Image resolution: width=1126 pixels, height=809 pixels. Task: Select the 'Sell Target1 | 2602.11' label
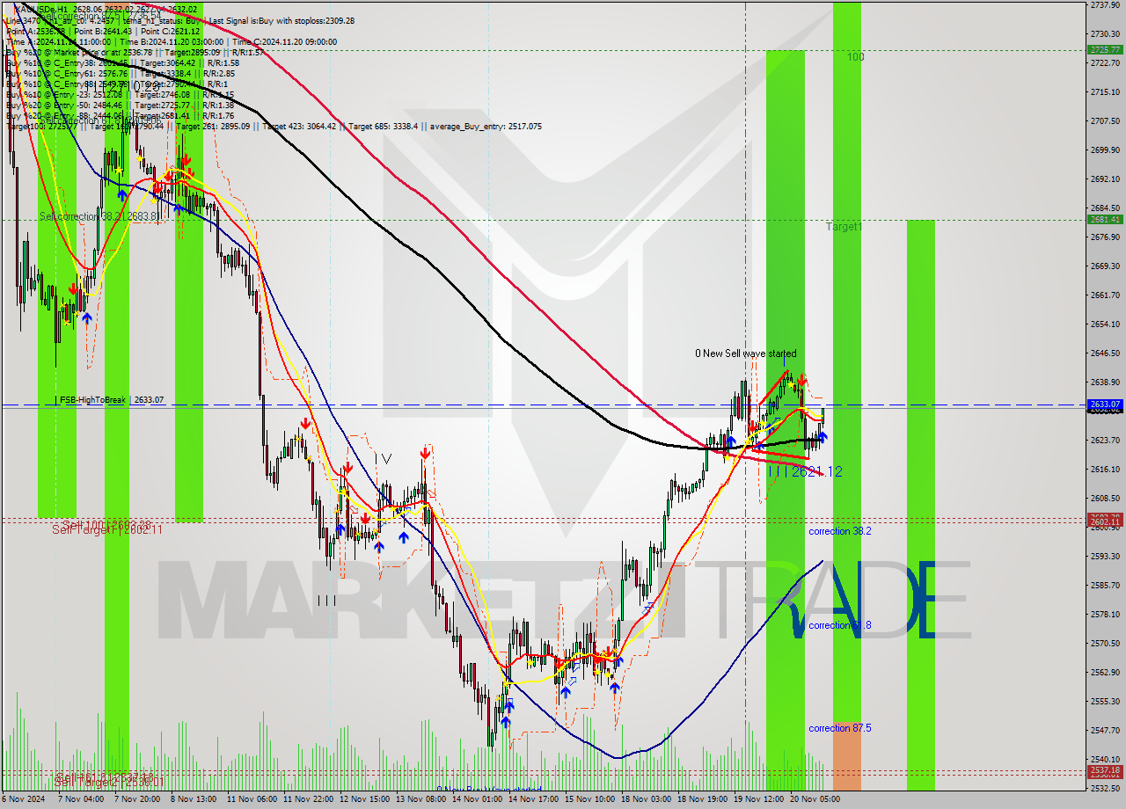pos(107,529)
